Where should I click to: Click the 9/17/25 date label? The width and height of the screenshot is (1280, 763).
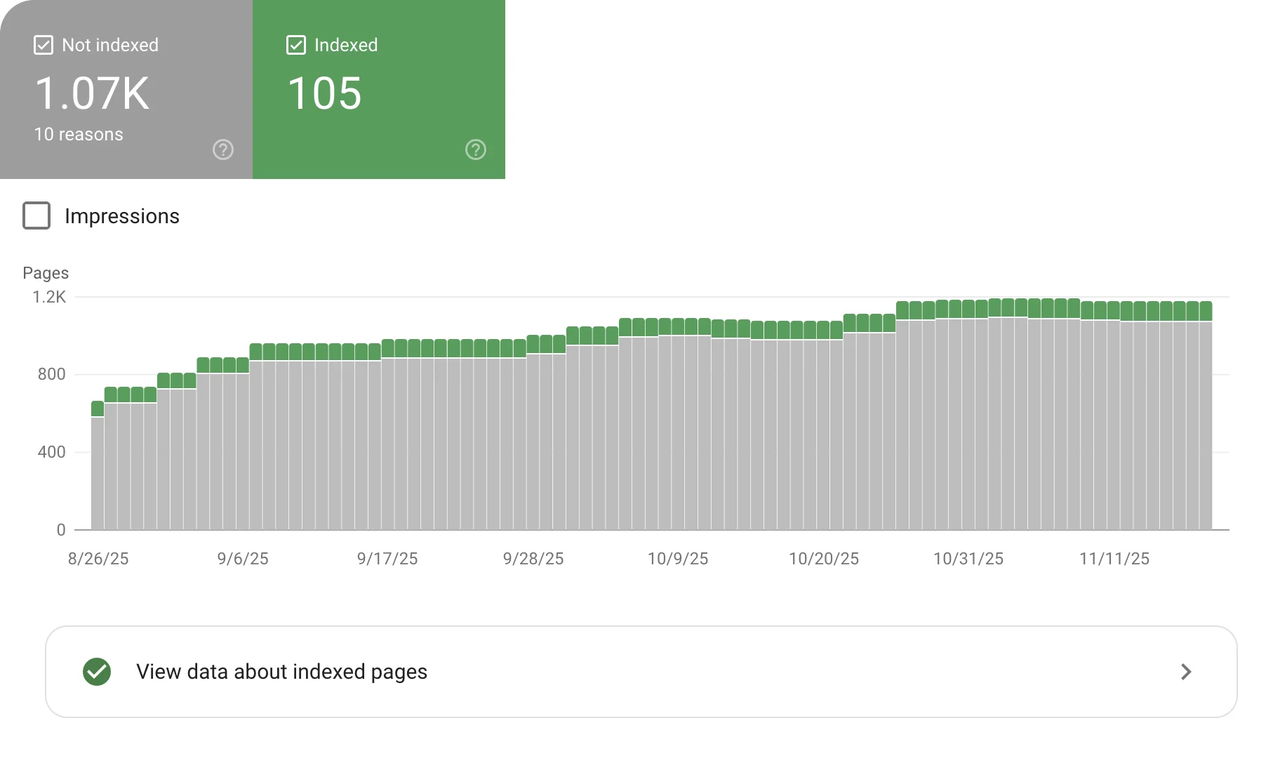tap(387, 559)
